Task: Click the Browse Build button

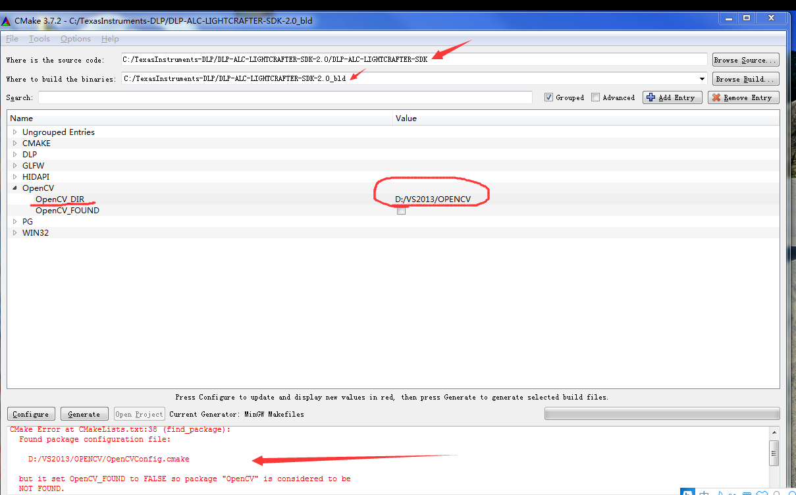Action: [x=745, y=79]
